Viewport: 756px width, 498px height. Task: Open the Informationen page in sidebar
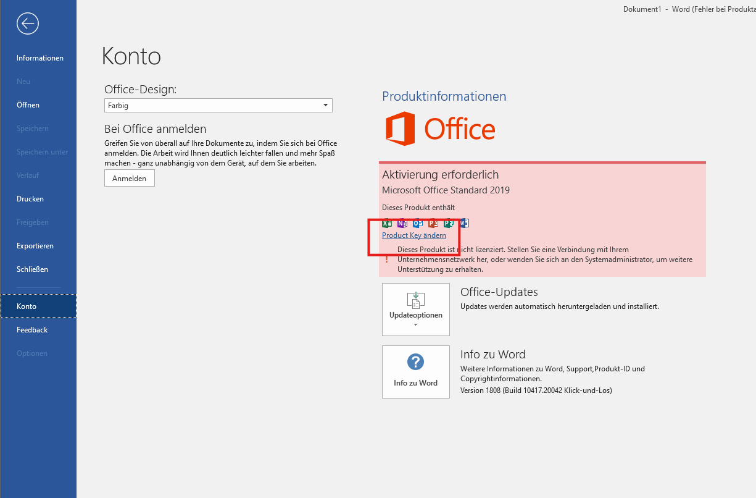tap(40, 58)
